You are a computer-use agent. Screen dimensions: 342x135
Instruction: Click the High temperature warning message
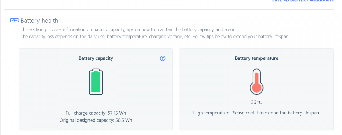(x=256, y=113)
